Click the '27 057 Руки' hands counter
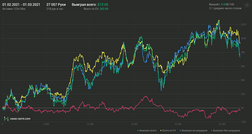 coord(56,5)
